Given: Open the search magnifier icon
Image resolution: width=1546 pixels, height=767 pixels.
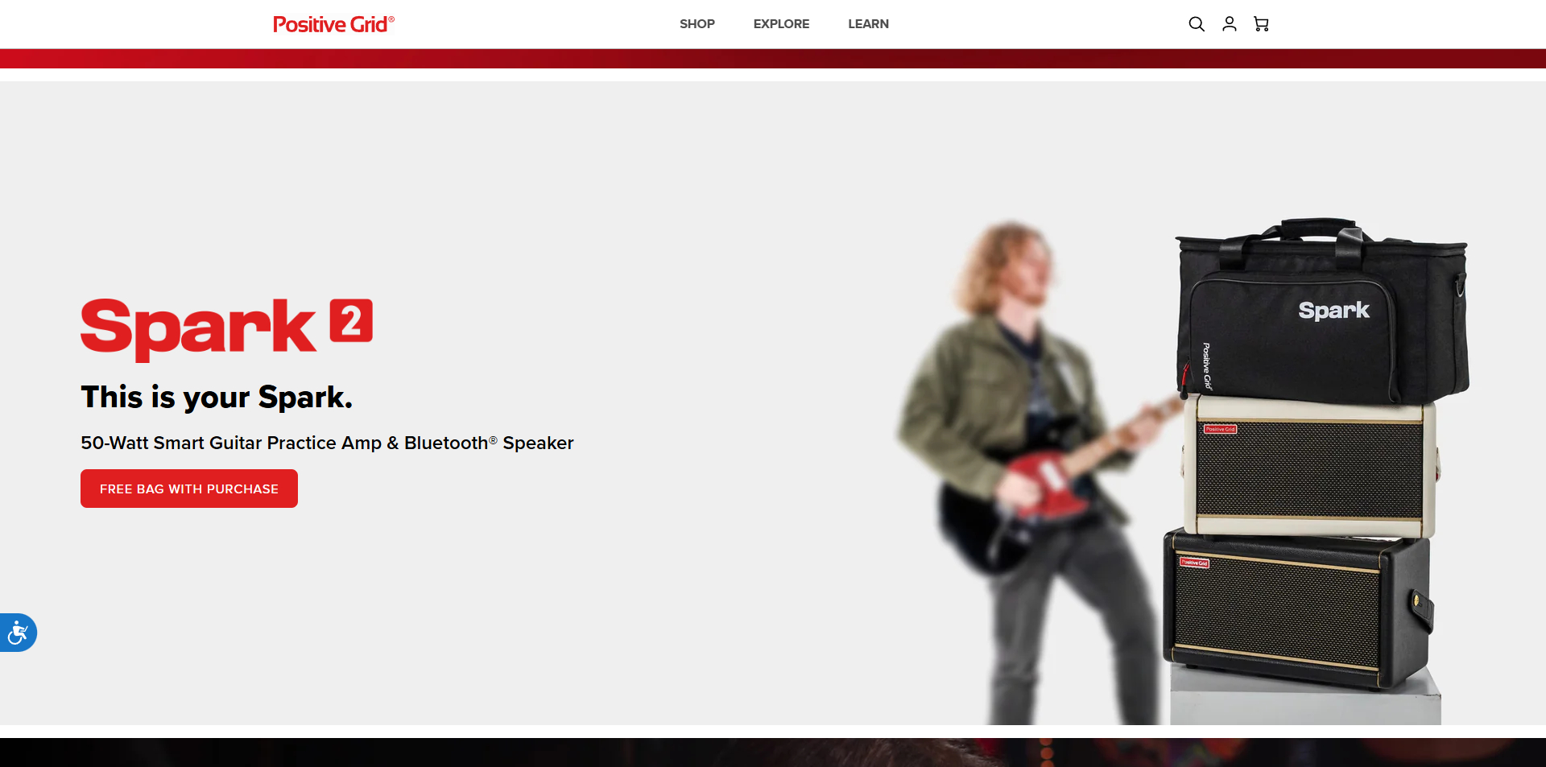Looking at the screenshot, I should tap(1197, 24).
